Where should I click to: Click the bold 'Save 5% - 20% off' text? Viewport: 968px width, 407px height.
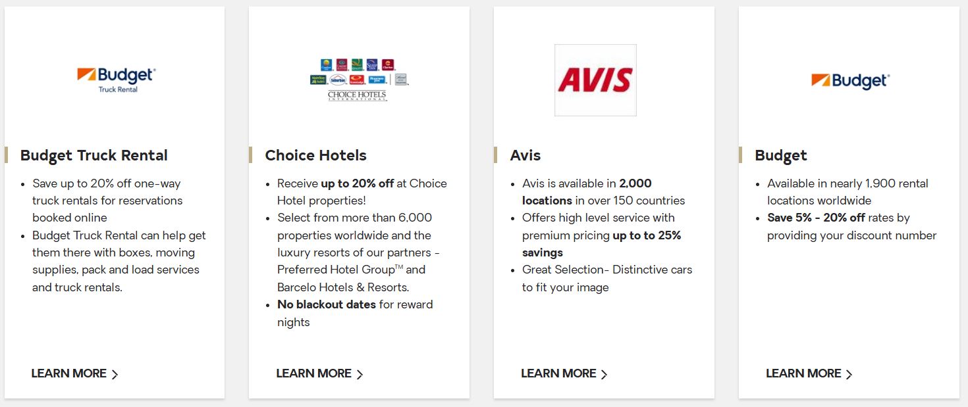point(816,218)
